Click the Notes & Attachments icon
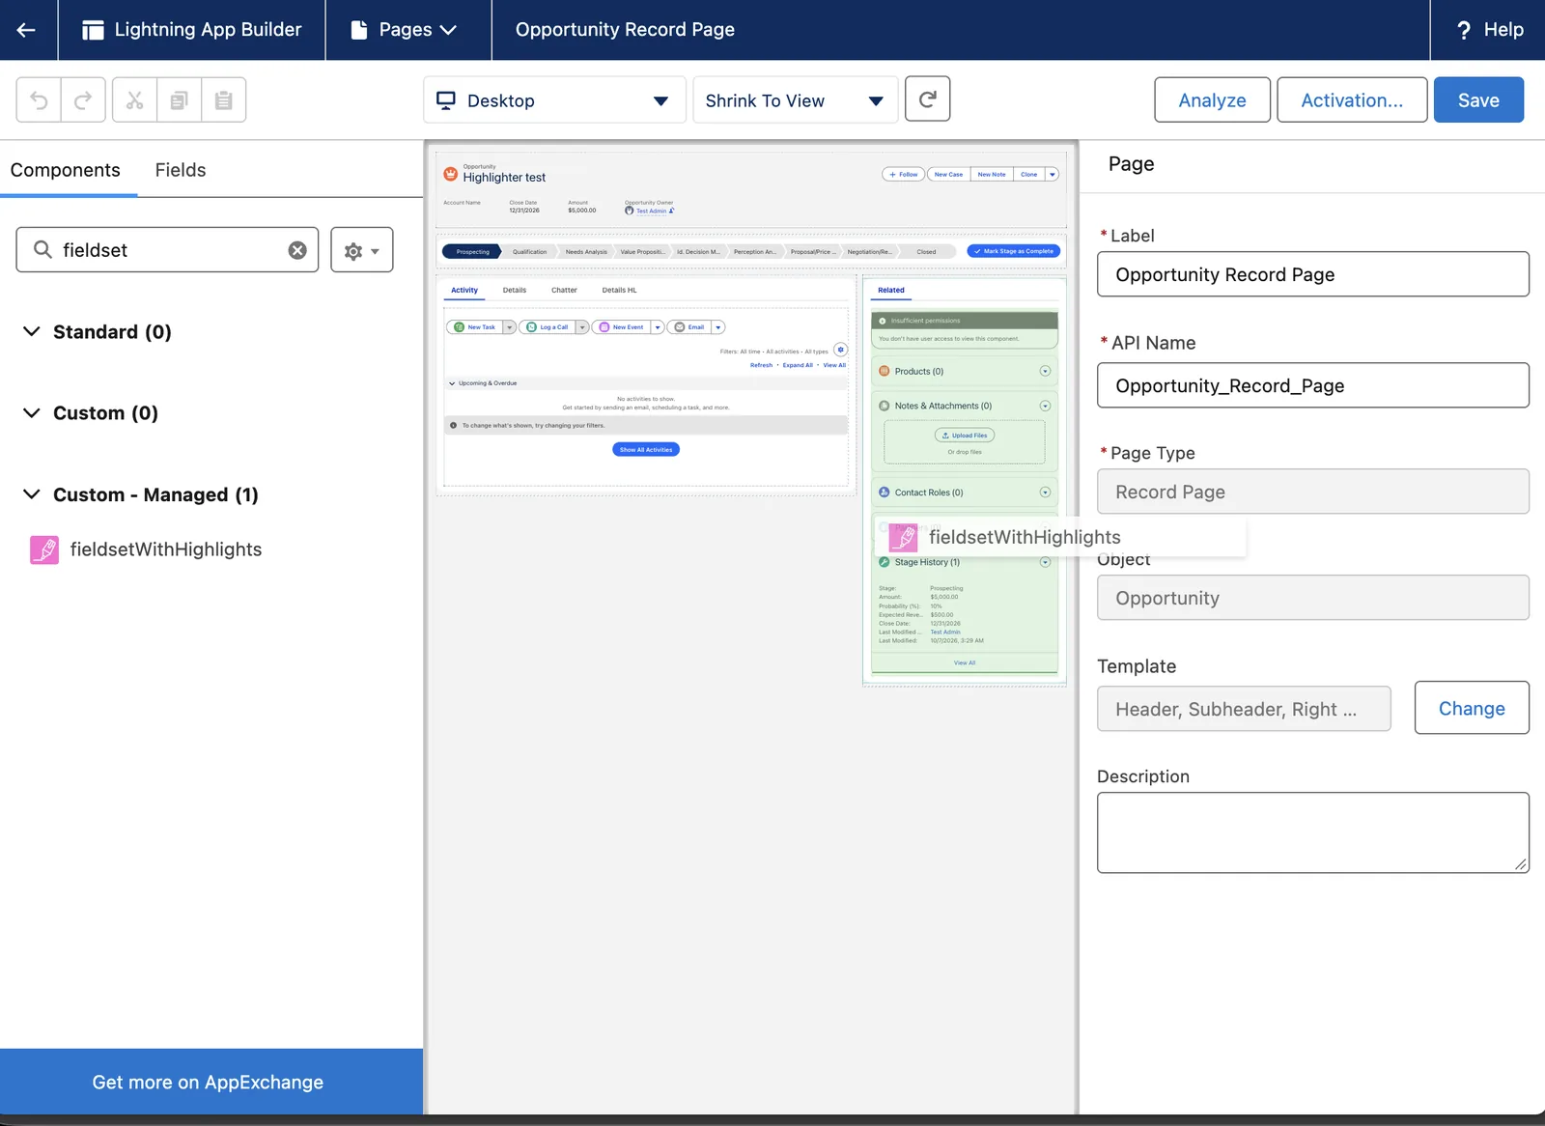The width and height of the screenshot is (1545, 1126). (x=884, y=406)
